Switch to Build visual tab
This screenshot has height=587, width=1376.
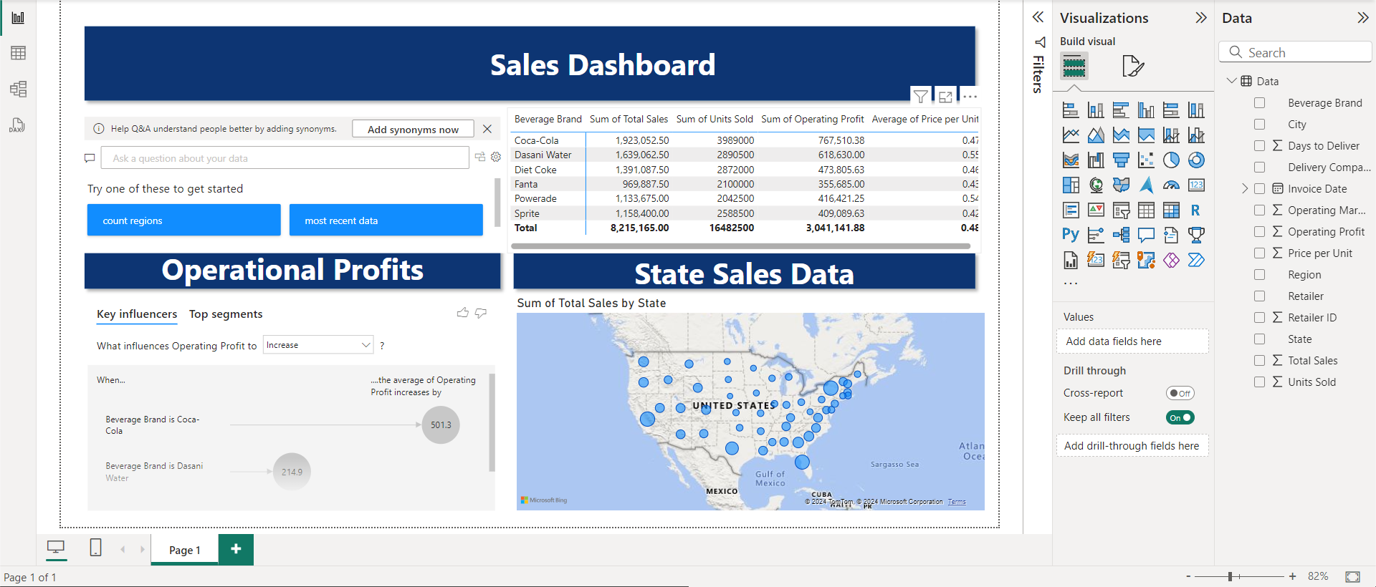pyautogui.click(x=1074, y=67)
